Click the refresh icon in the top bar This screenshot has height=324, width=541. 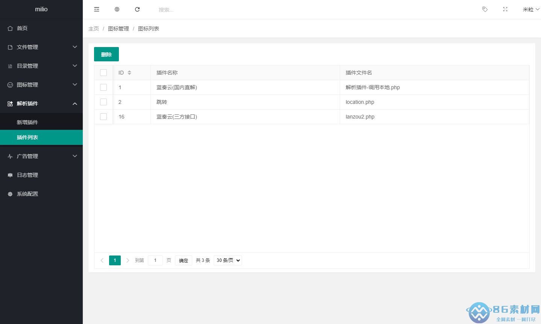137,9
